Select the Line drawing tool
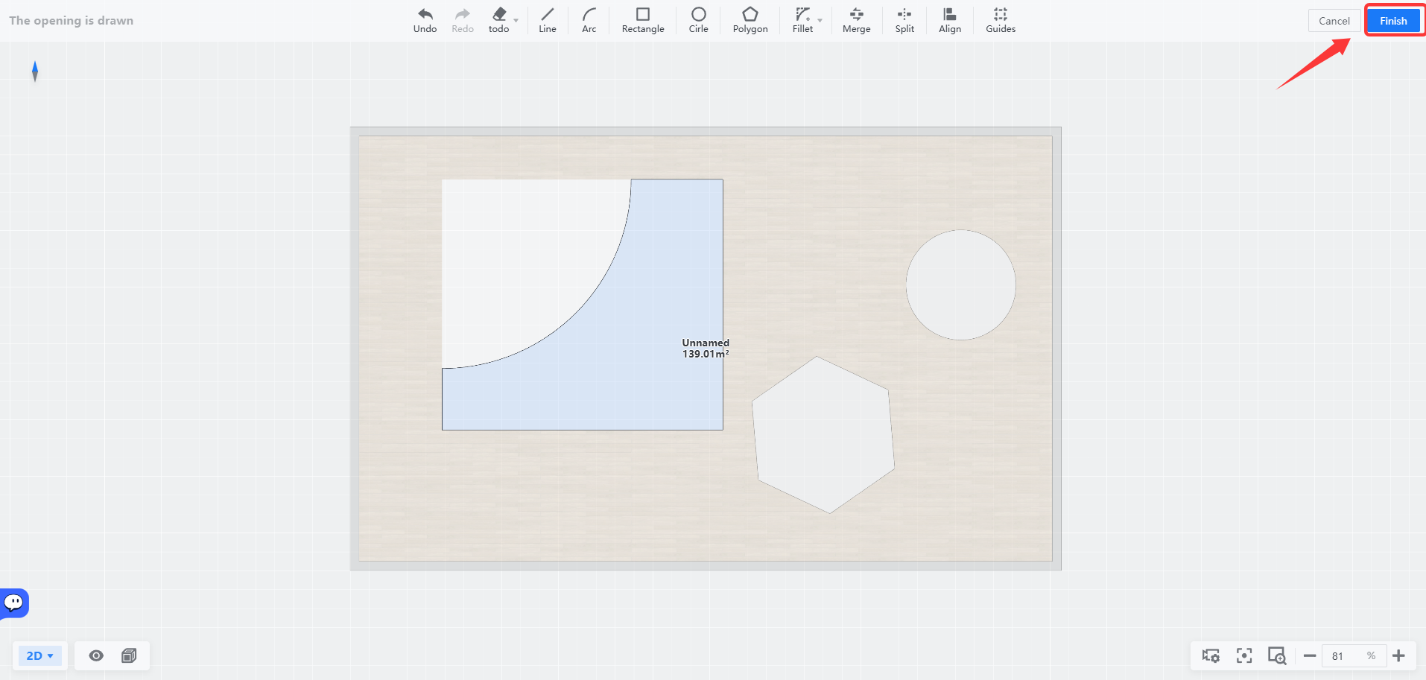1426x680 pixels. coord(548,20)
